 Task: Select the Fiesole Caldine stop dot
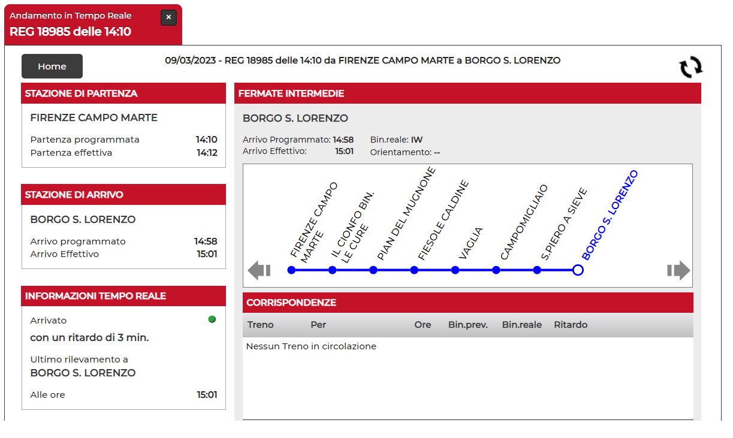point(414,270)
